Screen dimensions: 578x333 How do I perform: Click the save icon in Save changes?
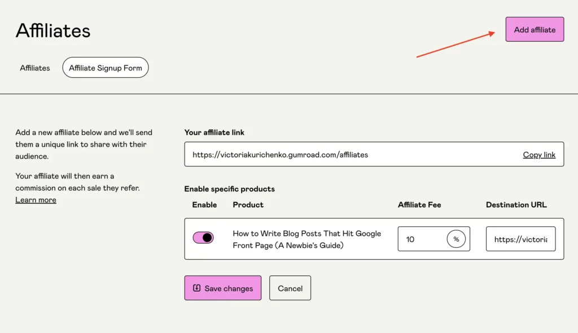tap(196, 288)
